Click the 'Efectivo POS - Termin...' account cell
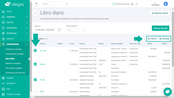Screen dimensions: 174x98 (119, 49)
